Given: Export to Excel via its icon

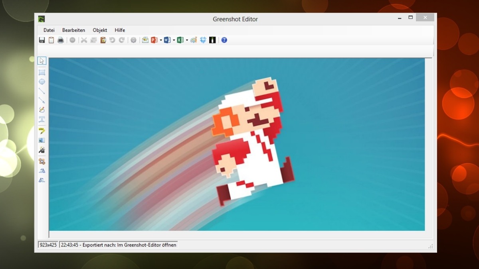Looking at the screenshot, I should pos(180,40).
